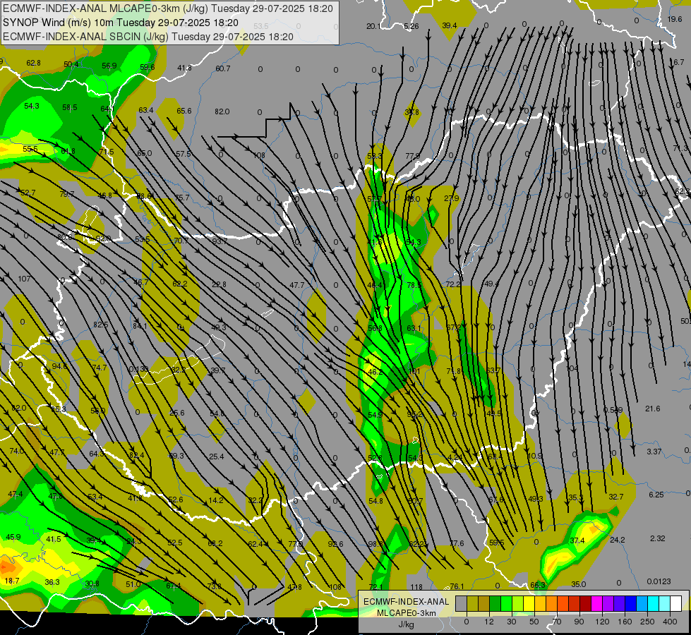Viewport: 691px width, 635px height.
Task: Click the map value 39.4
Action: 450,25
